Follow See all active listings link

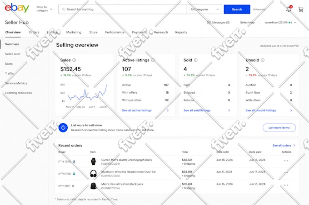coord(137,110)
